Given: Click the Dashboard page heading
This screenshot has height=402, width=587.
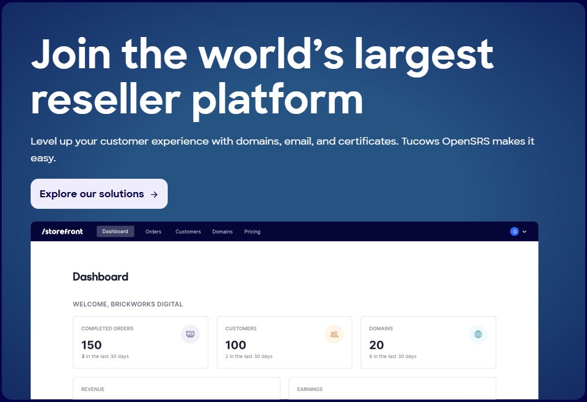Looking at the screenshot, I should pyautogui.click(x=101, y=276).
